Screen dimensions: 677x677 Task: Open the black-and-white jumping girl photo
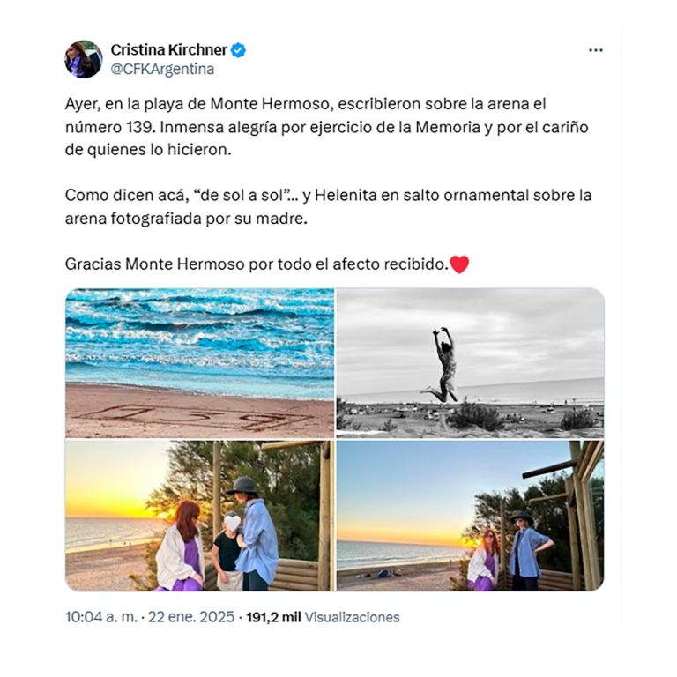470,363
